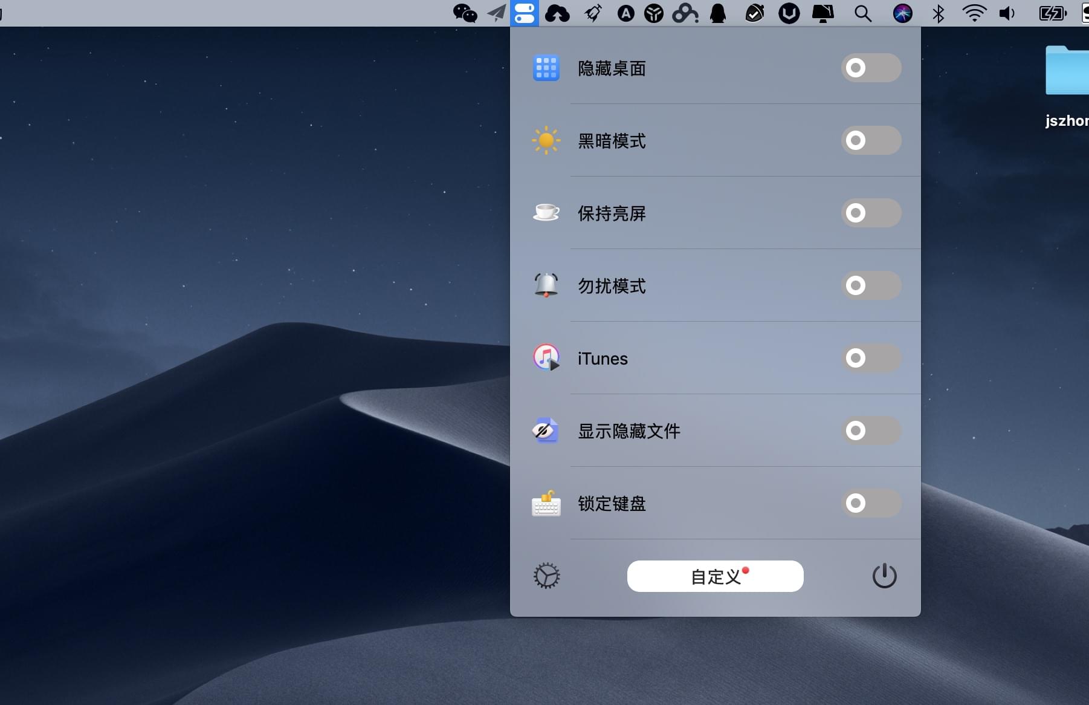
Task: Click the iTunes music note icon
Action: [546, 358]
